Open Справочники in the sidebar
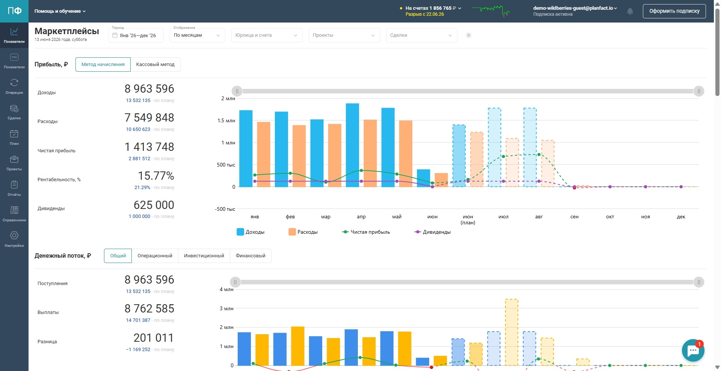 14,214
